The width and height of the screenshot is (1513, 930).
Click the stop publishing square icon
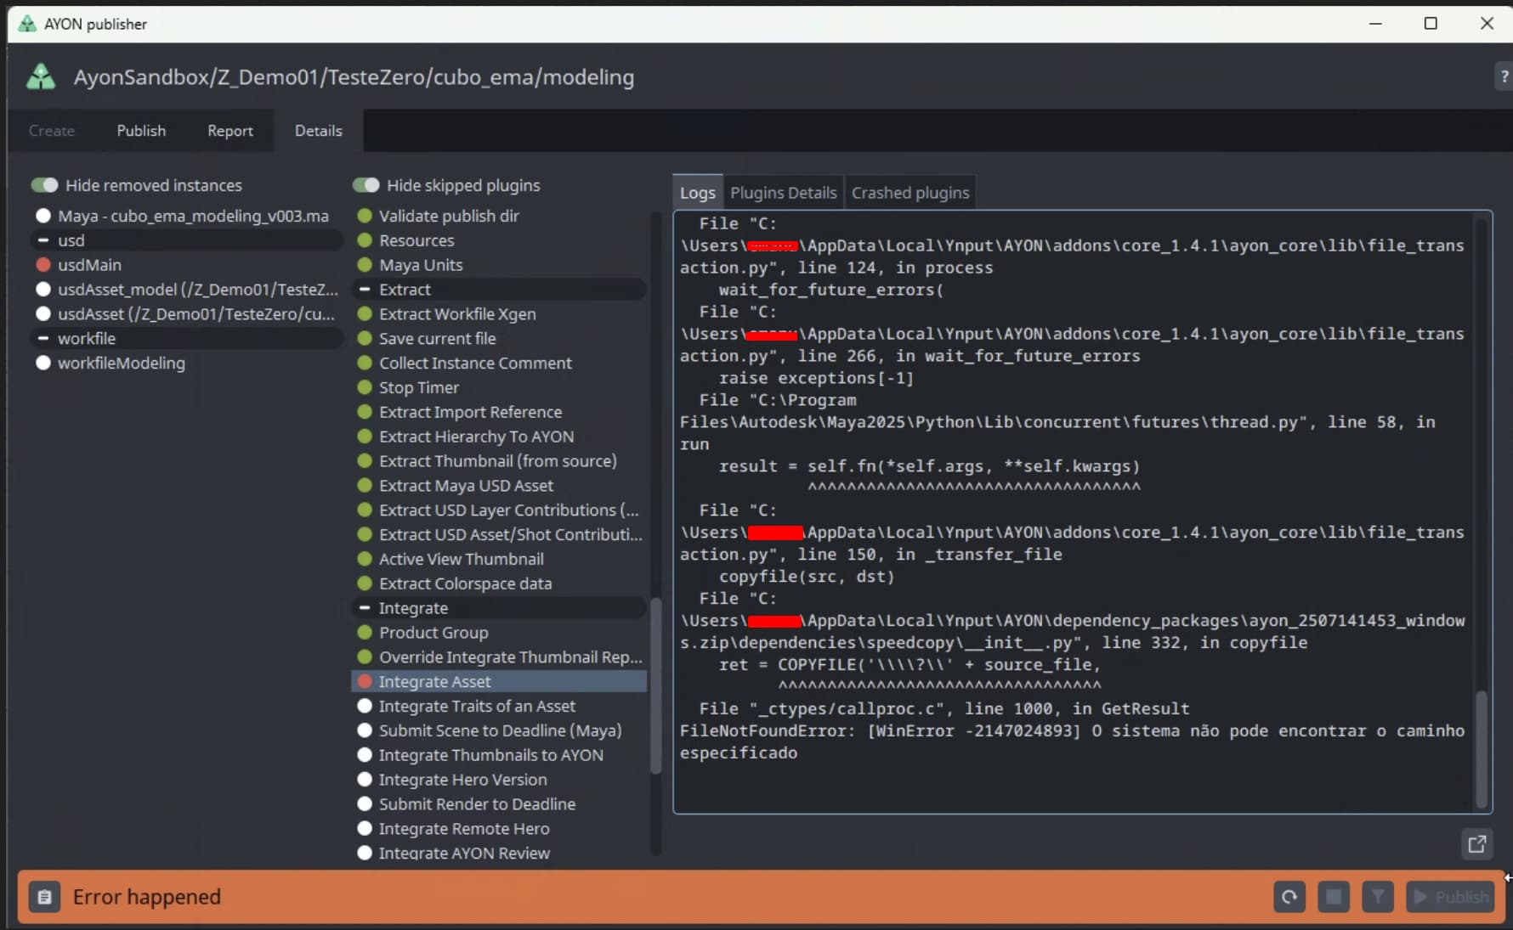[x=1333, y=897]
